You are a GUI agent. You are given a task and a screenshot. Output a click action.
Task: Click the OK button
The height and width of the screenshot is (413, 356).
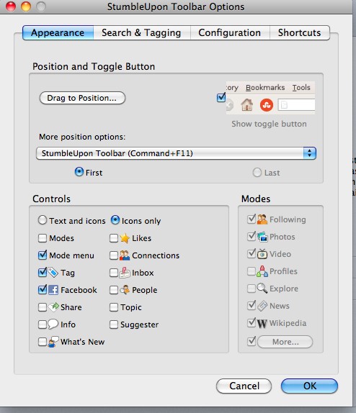(310, 386)
